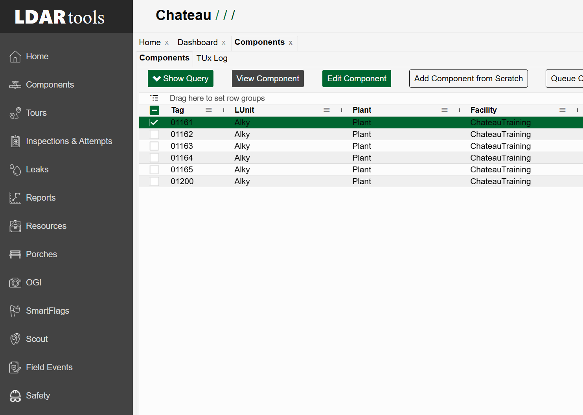Select the Field Events icon
The image size is (583, 415).
15,367
